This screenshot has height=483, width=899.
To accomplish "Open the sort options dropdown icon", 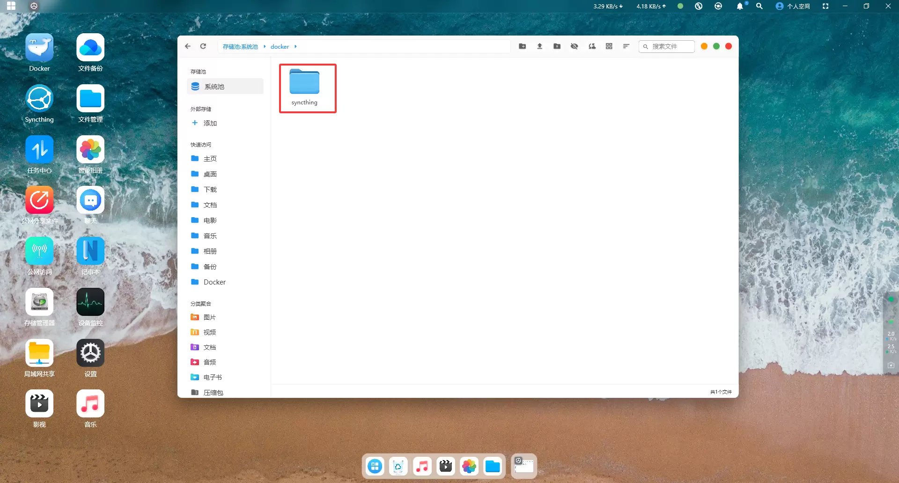I will click(x=626, y=46).
